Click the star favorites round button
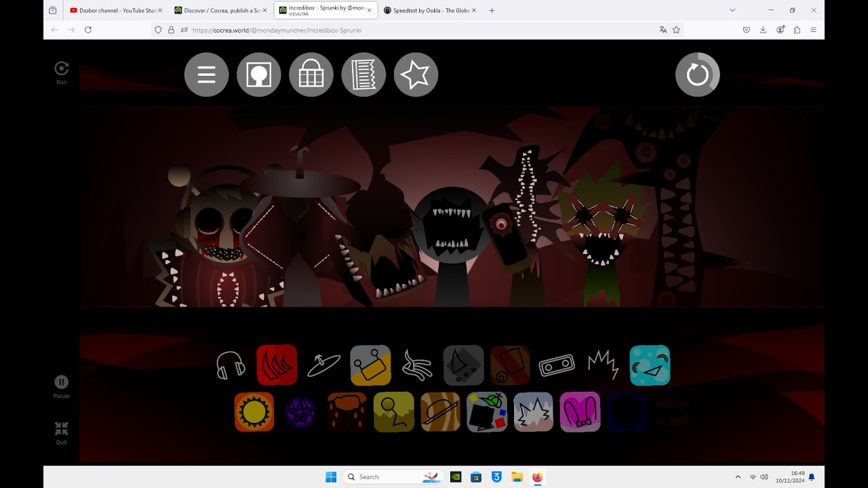 [416, 75]
